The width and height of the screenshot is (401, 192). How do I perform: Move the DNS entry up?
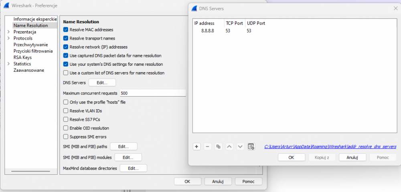tap(229, 147)
